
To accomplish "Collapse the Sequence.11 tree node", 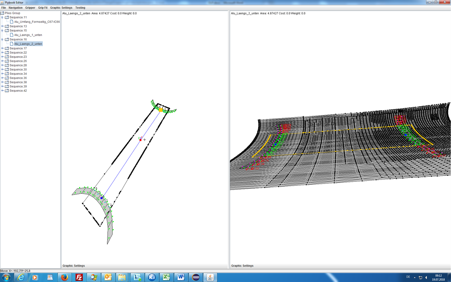I will [3, 18].
